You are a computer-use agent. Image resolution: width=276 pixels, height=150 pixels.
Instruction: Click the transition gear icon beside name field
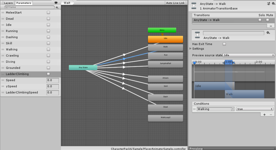268,33
